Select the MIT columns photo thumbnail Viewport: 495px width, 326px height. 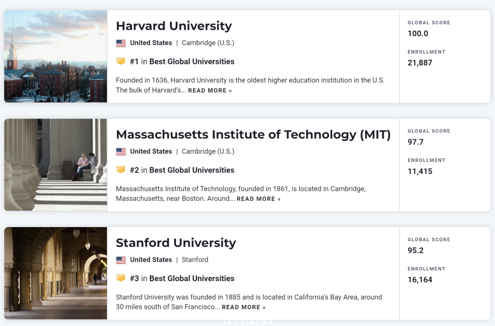point(55,165)
